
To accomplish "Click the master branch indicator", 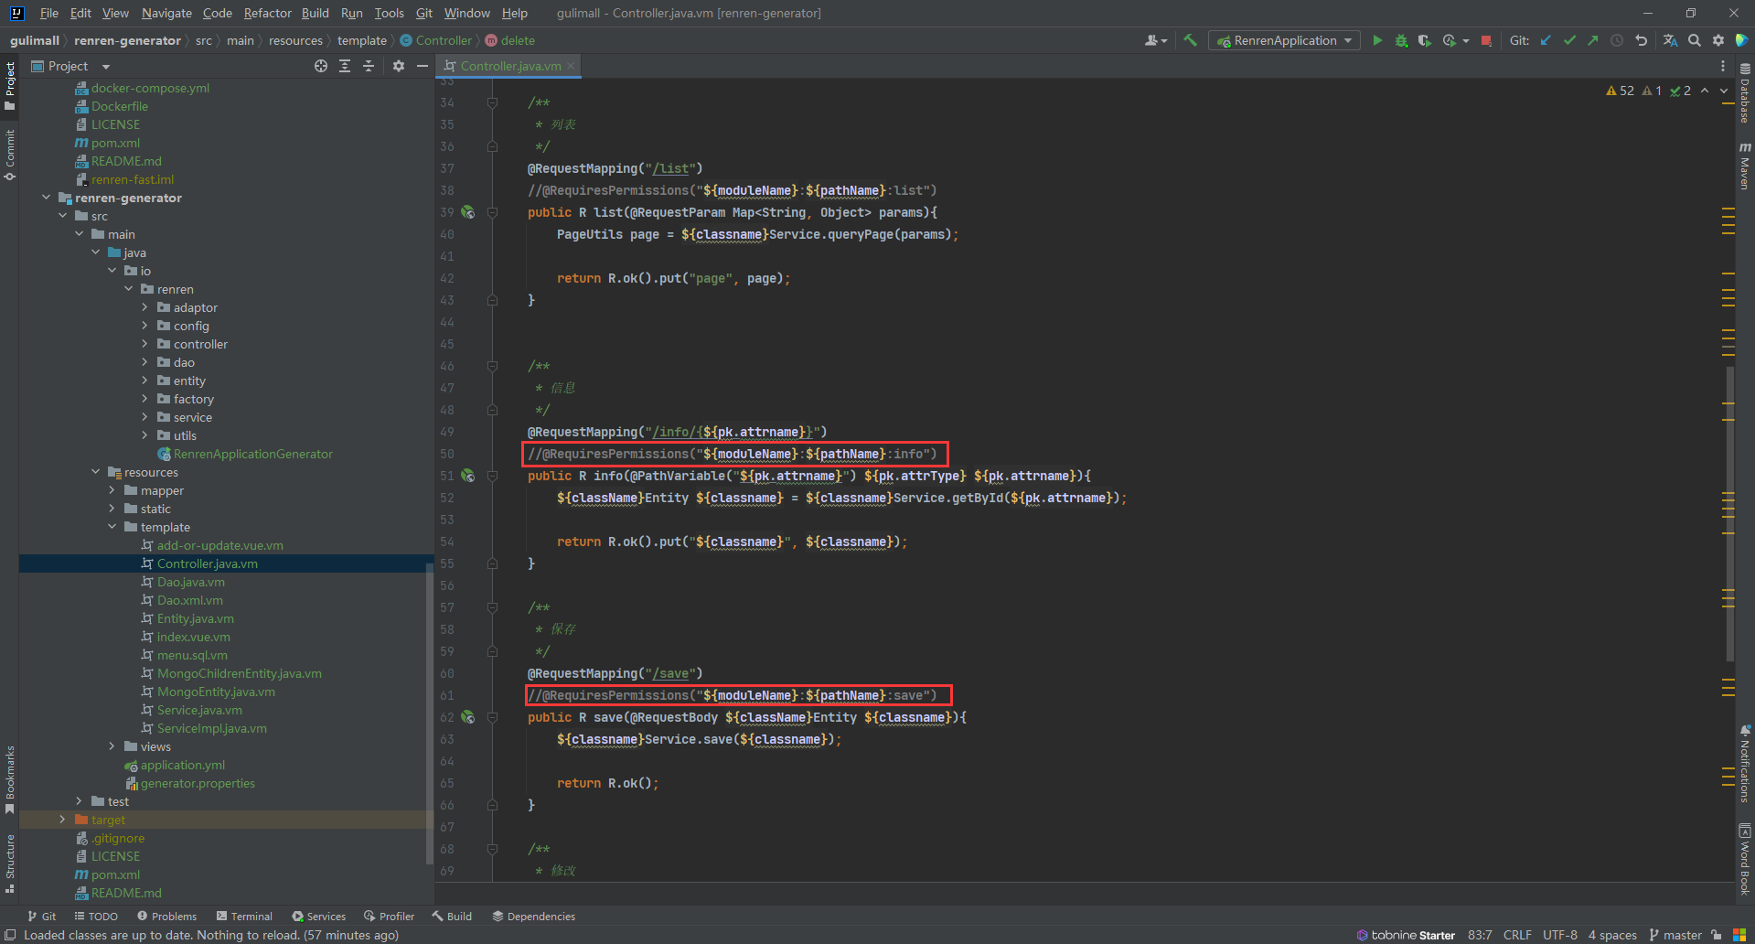I will 1675,935.
